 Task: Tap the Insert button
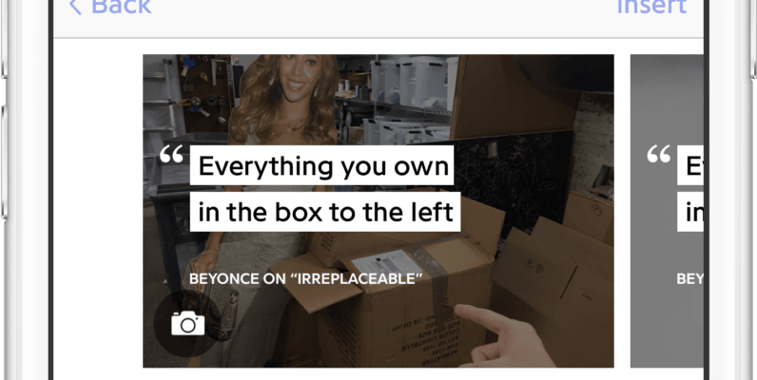tap(651, 7)
